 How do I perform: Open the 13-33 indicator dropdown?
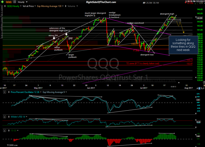click(14, 130)
